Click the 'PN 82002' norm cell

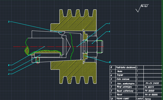point(153,91)
